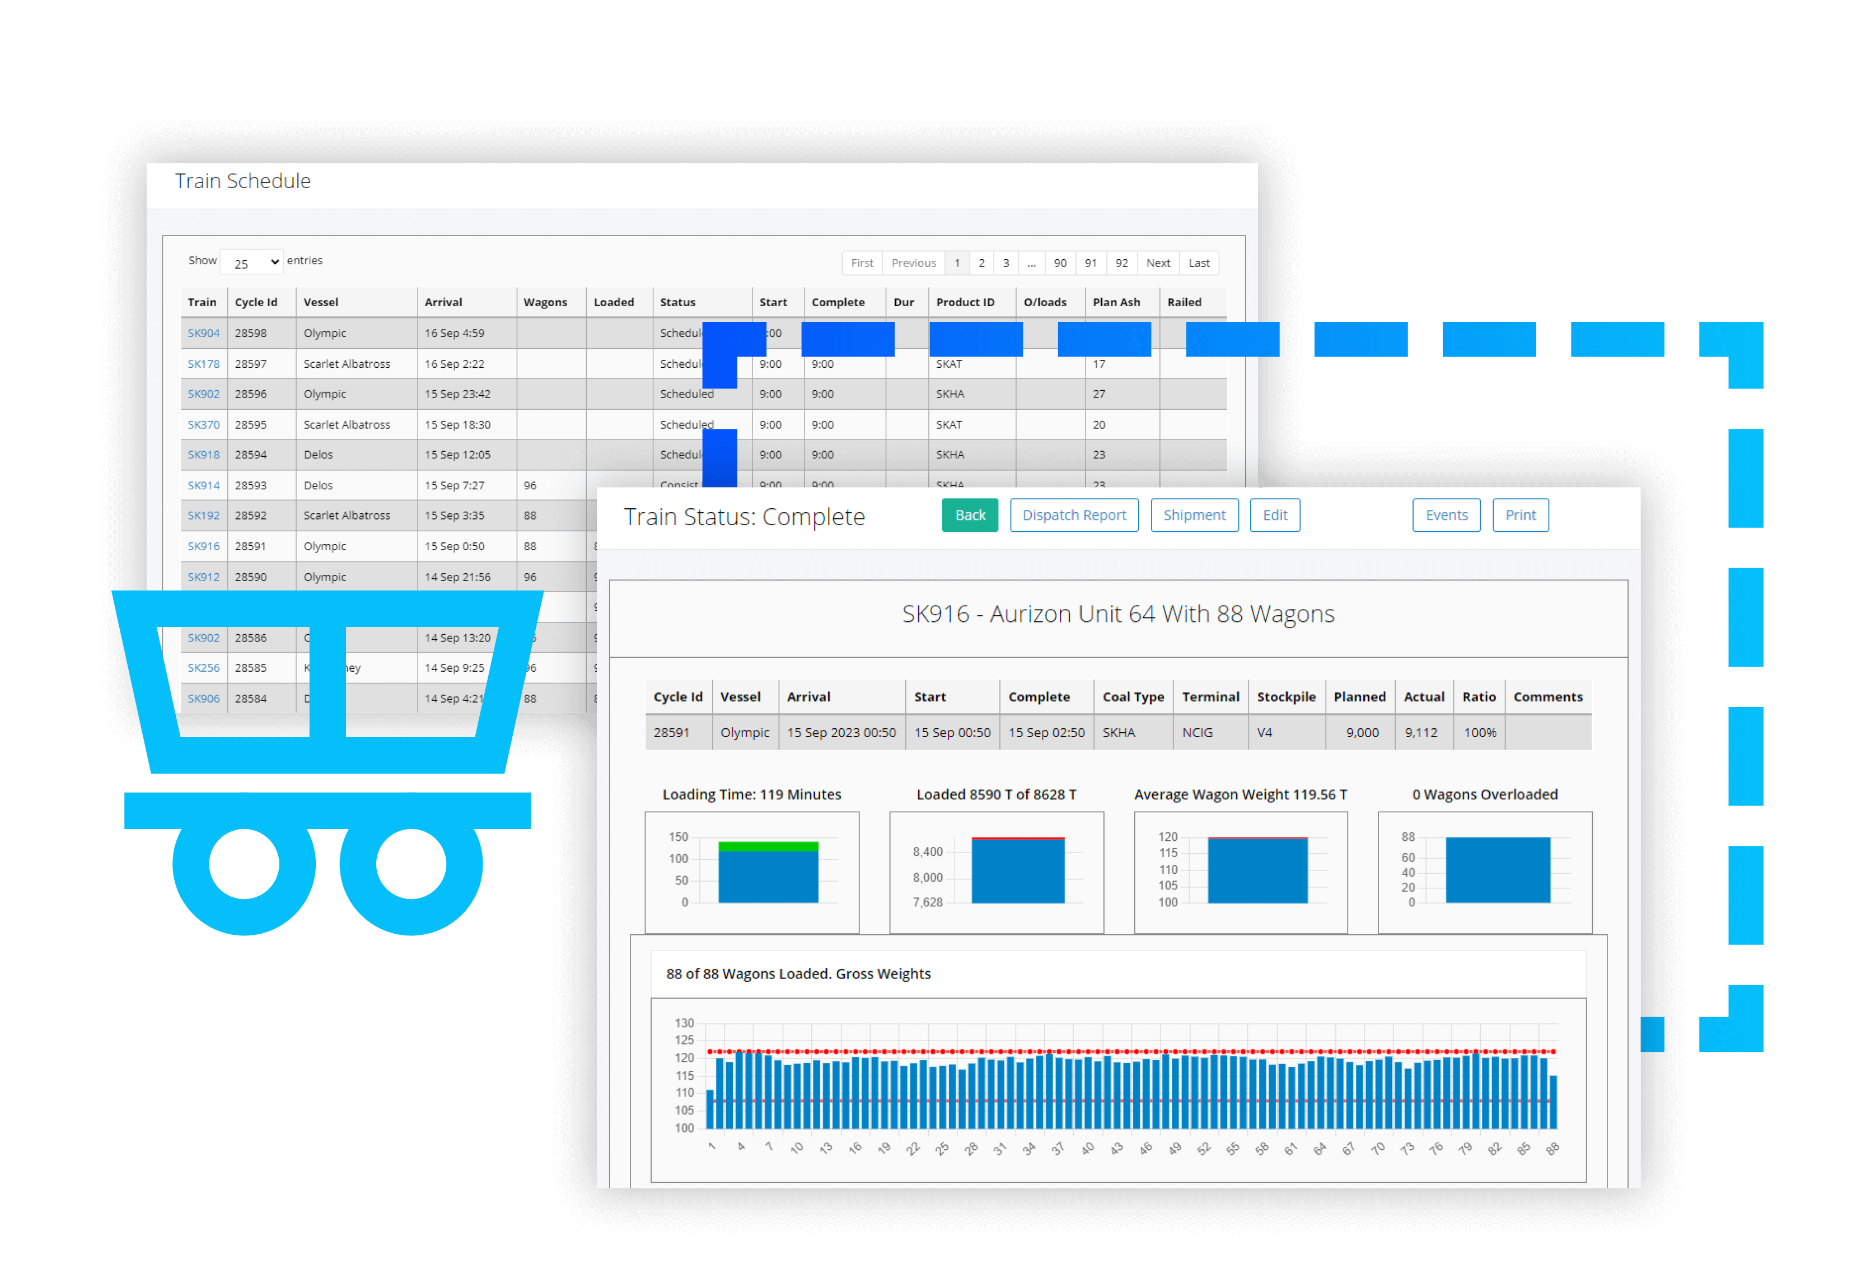The width and height of the screenshot is (1866, 1283).
Task: Select page 2 in pagination
Action: click(981, 263)
